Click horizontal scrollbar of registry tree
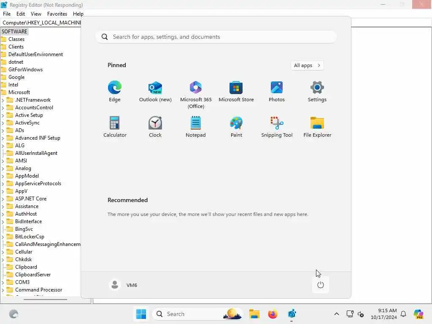 click(x=45, y=300)
